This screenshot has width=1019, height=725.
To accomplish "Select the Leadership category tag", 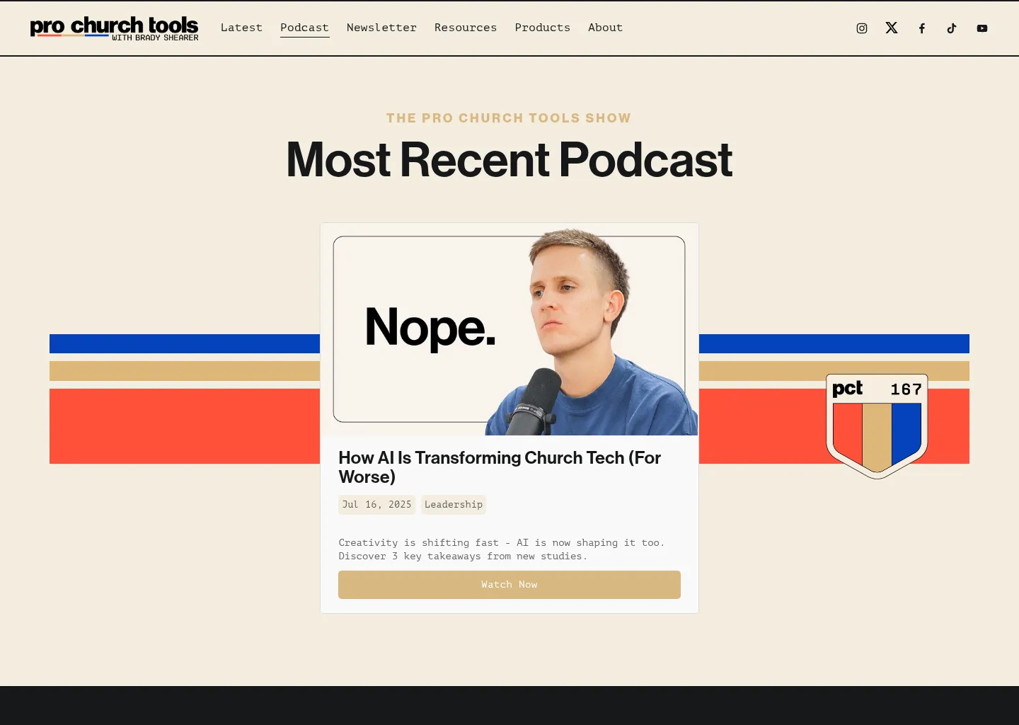I will point(454,504).
